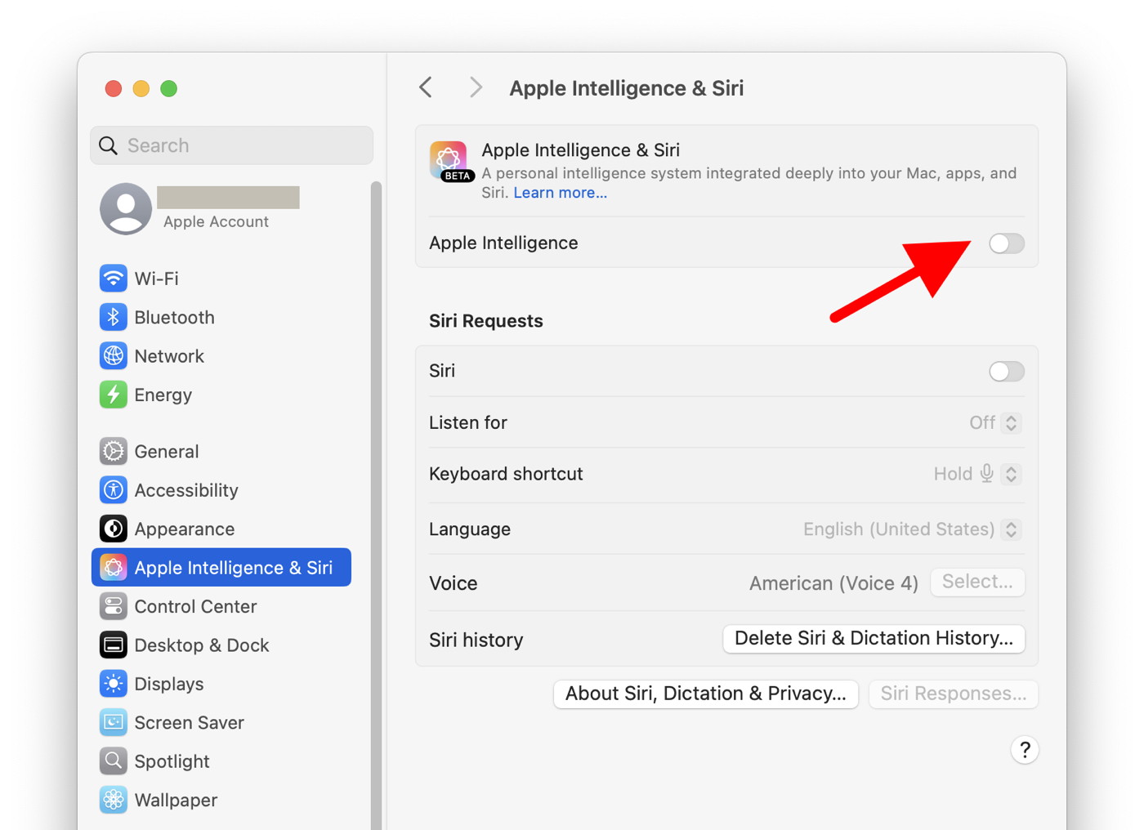Turn on the Siri switch

pos(1006,372)
